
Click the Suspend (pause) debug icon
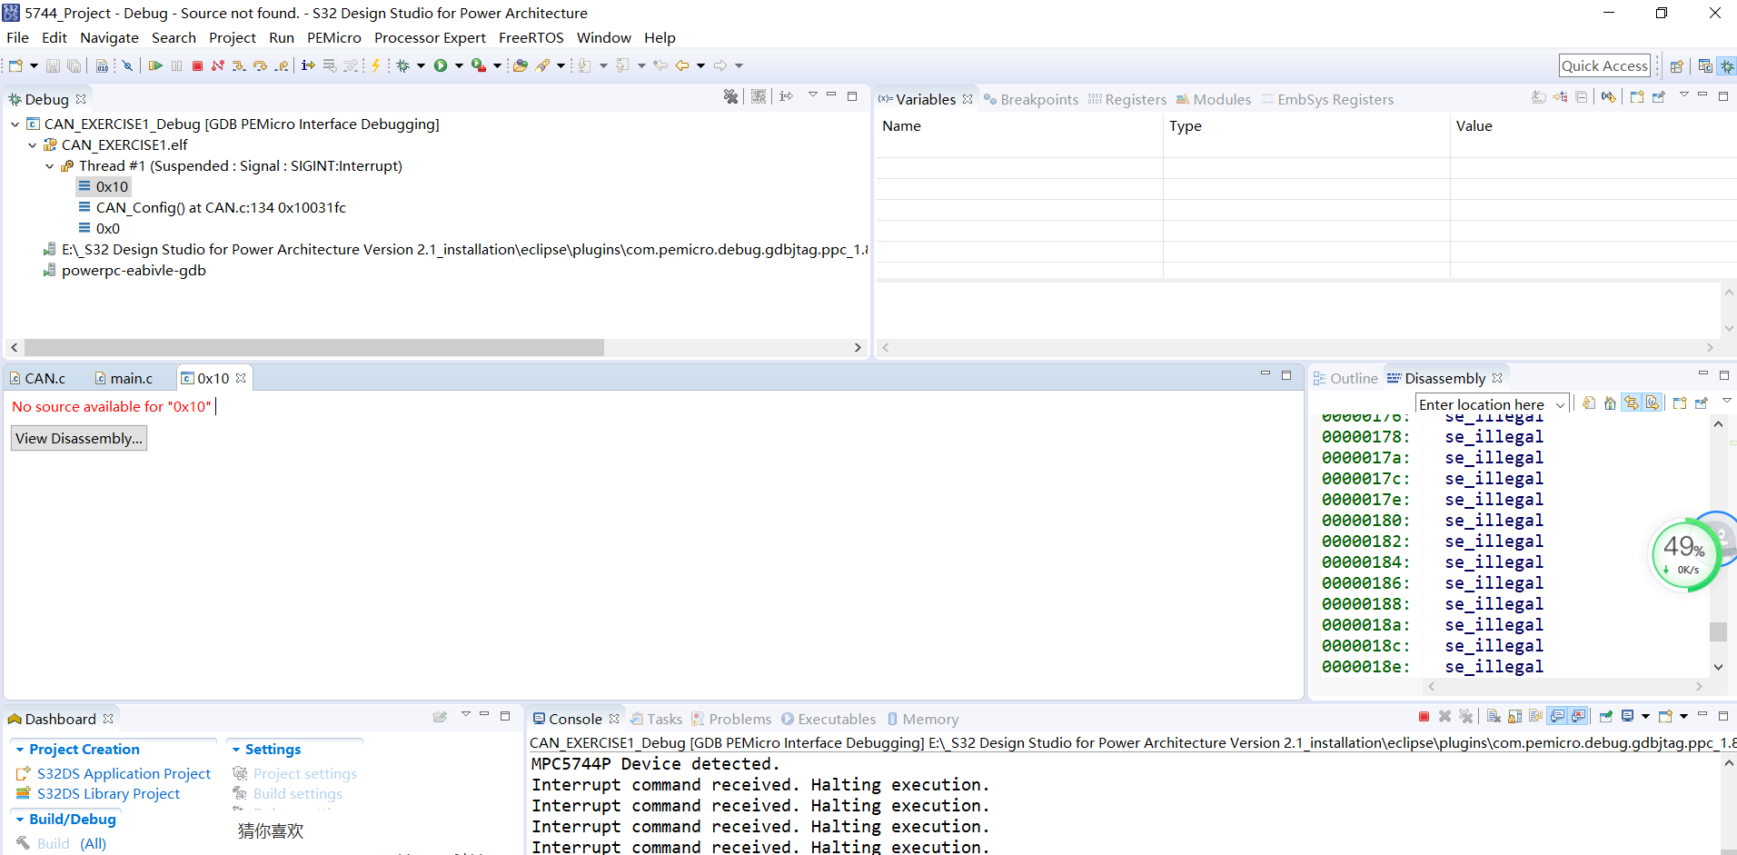(x=176, y=65)
